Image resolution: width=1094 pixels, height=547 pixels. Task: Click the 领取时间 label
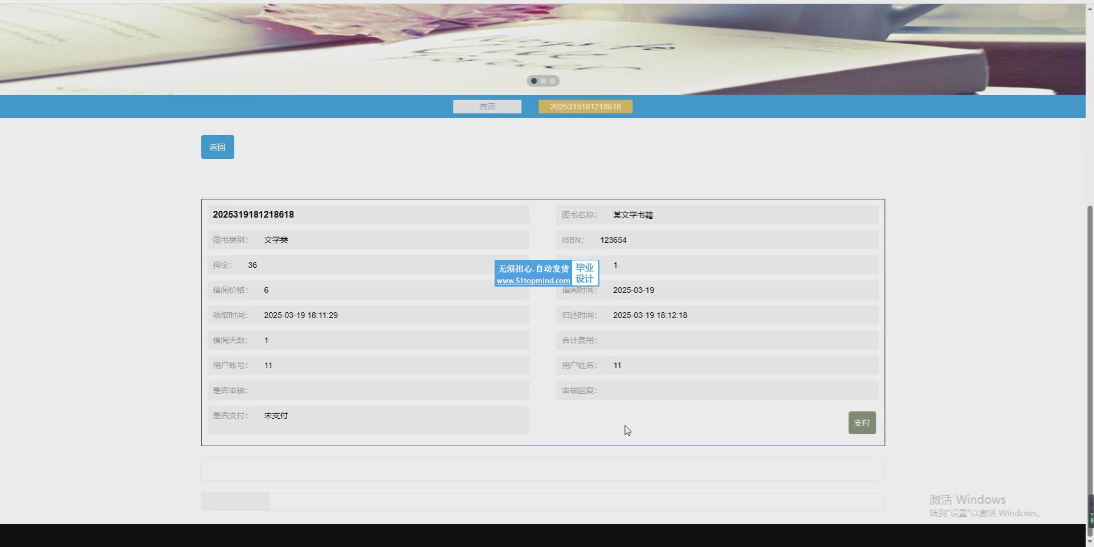point(230,315)
